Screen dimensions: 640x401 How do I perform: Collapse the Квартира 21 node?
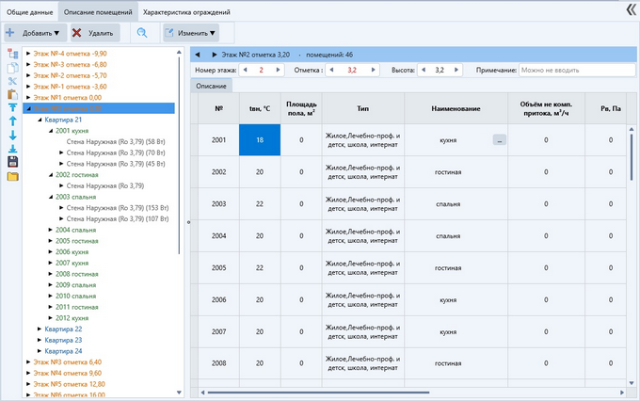[x=40, y=120]
